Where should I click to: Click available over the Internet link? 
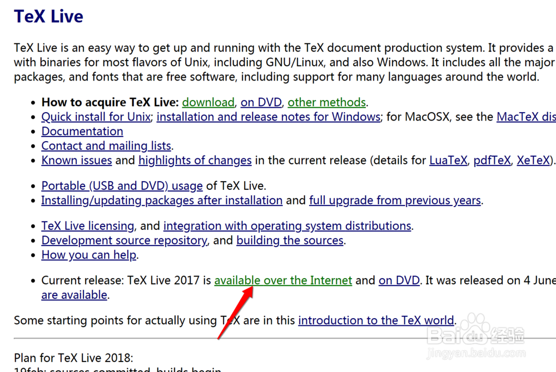[283, 280]
